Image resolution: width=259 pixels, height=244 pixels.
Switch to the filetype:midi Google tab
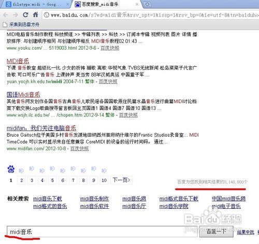click(36, 4)
